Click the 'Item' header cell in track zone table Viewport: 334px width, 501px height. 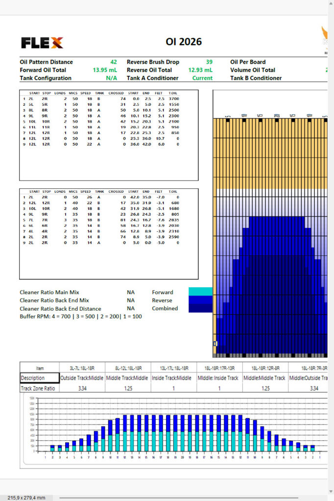(40, 368)
